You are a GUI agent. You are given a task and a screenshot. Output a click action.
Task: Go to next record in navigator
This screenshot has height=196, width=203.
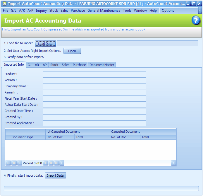click(45, 163)
